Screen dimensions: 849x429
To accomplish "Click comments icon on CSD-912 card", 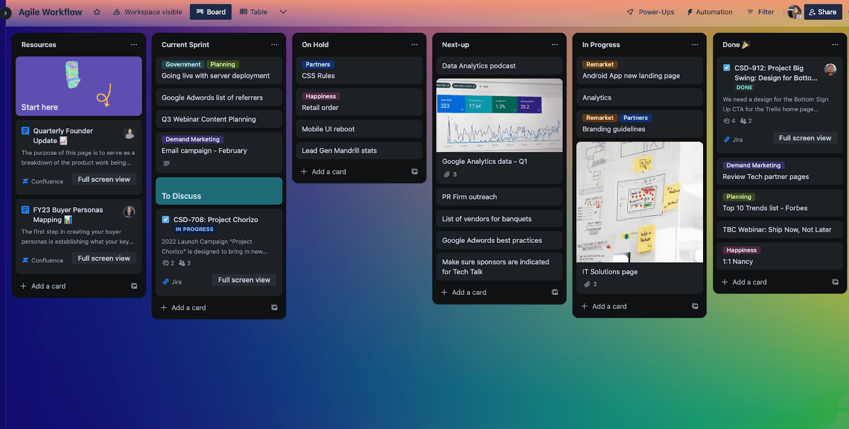I will (x=726, y=121).
